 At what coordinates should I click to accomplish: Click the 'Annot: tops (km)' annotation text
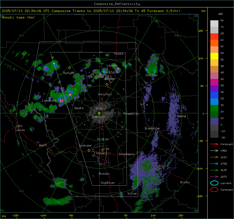click(x=18, y=17)
